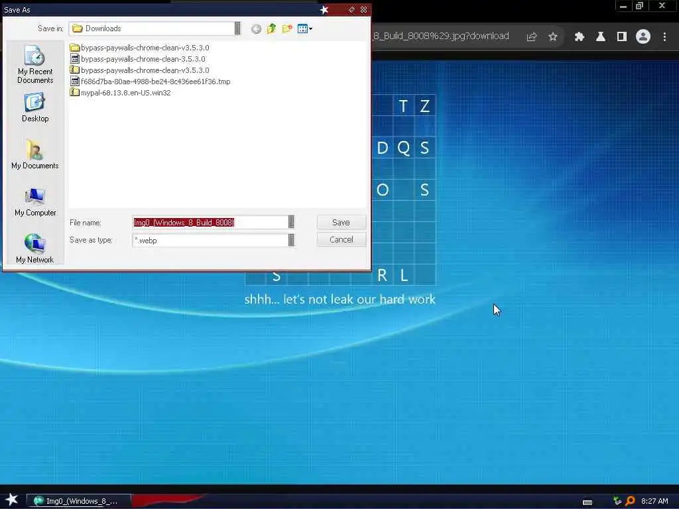Viewport: 679px width, 509px height.
Task: Expand the Save as type dropdown
Action: 291,240
